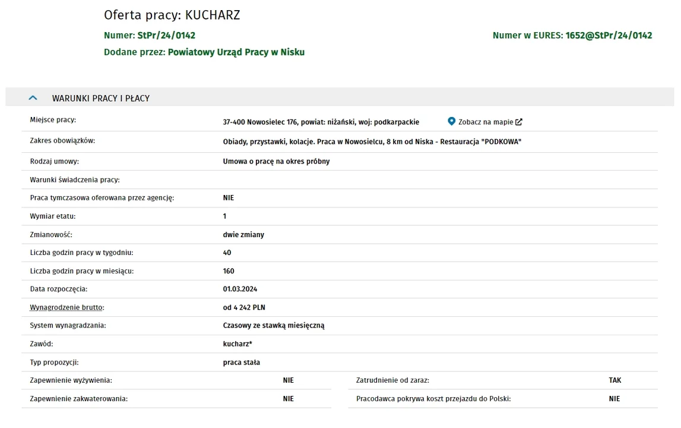Image resolution: width=681 pixels, height=428 pixels.
Task: Click the praca stała proposal type value
Action: 242,363
